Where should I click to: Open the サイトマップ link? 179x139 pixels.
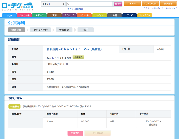(171, 8)
